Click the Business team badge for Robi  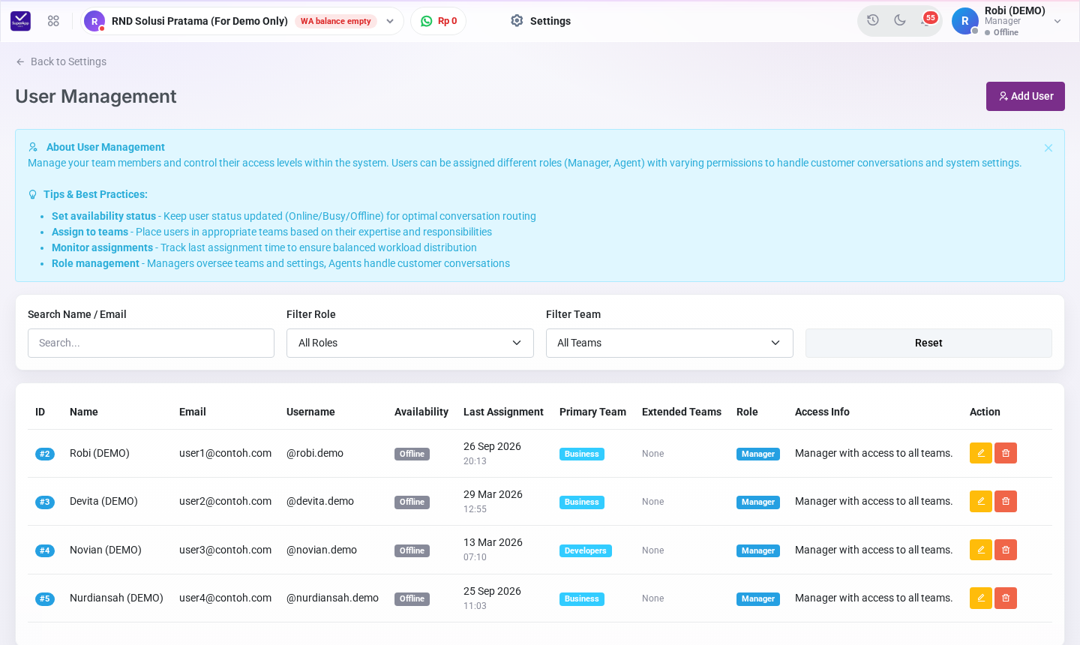582,454
